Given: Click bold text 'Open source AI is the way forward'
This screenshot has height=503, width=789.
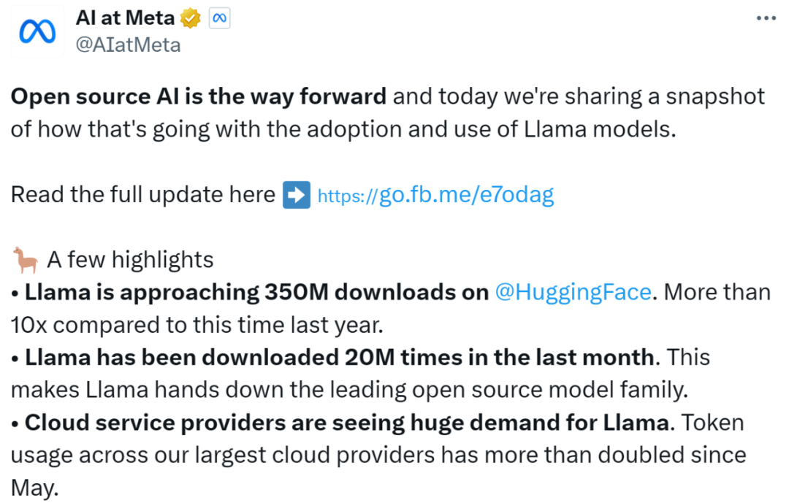Looking at the screenshot, I should [199, 97].
